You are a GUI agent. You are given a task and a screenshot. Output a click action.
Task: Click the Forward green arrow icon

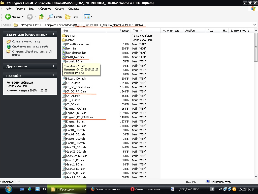pos(30,17)
